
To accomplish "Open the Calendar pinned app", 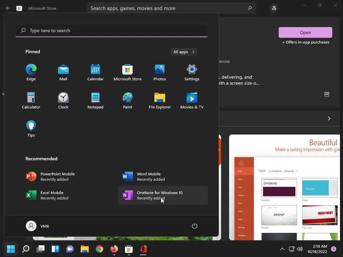I will 95,73.
